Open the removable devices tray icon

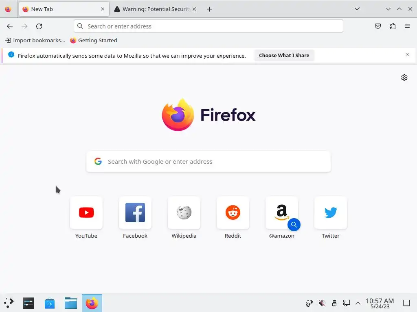tap(334, 303)
